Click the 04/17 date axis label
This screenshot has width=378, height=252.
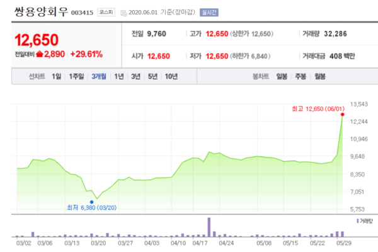pos(200,243)
